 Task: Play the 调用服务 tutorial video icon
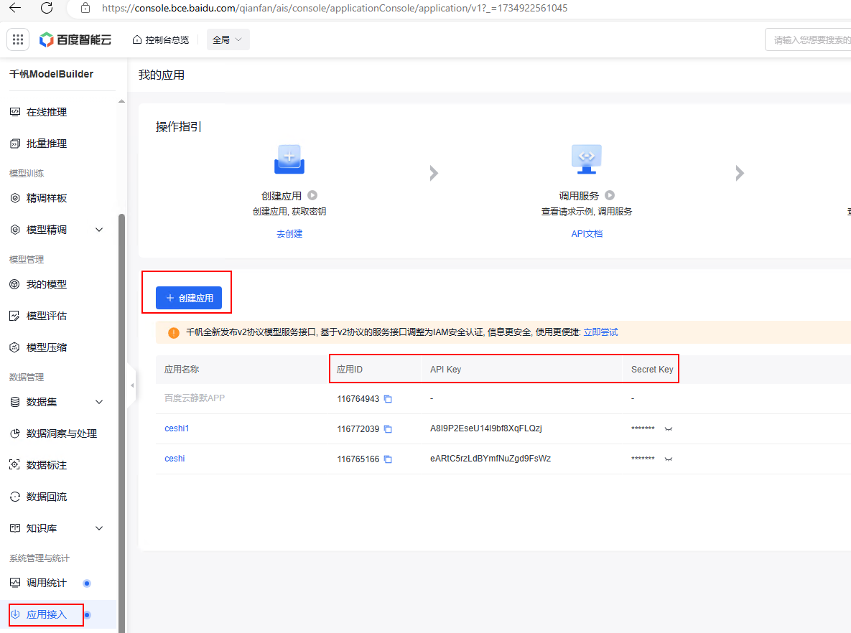[x=610, y=195]
